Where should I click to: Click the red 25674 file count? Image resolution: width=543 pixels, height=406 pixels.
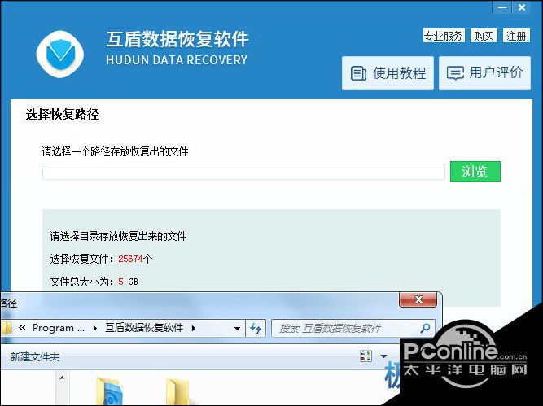pyautogui.click(x=130, y=259)
